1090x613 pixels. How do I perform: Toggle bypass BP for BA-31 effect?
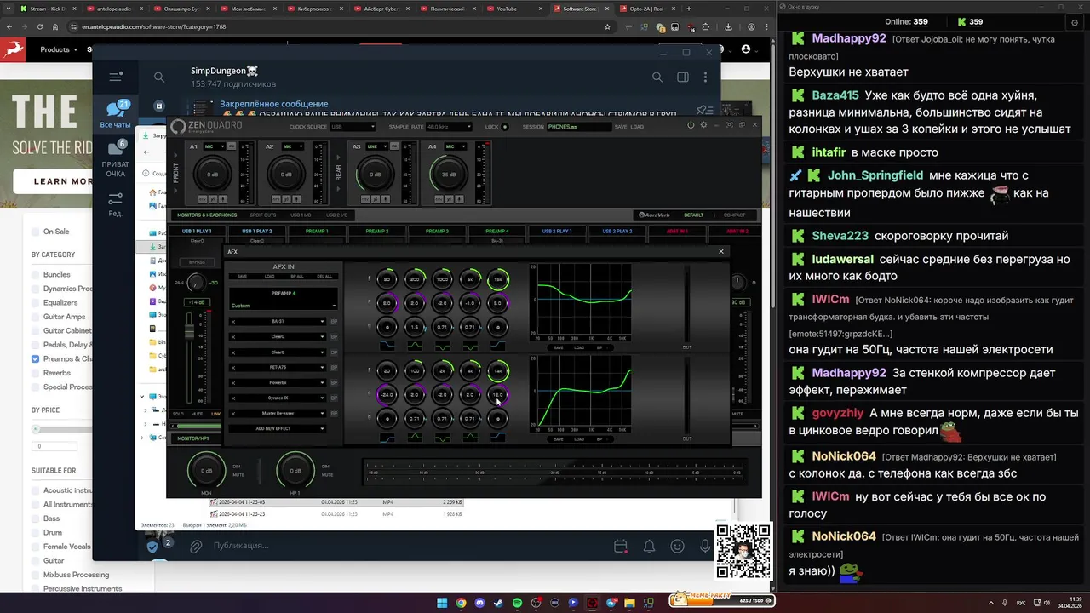point(334,322)
